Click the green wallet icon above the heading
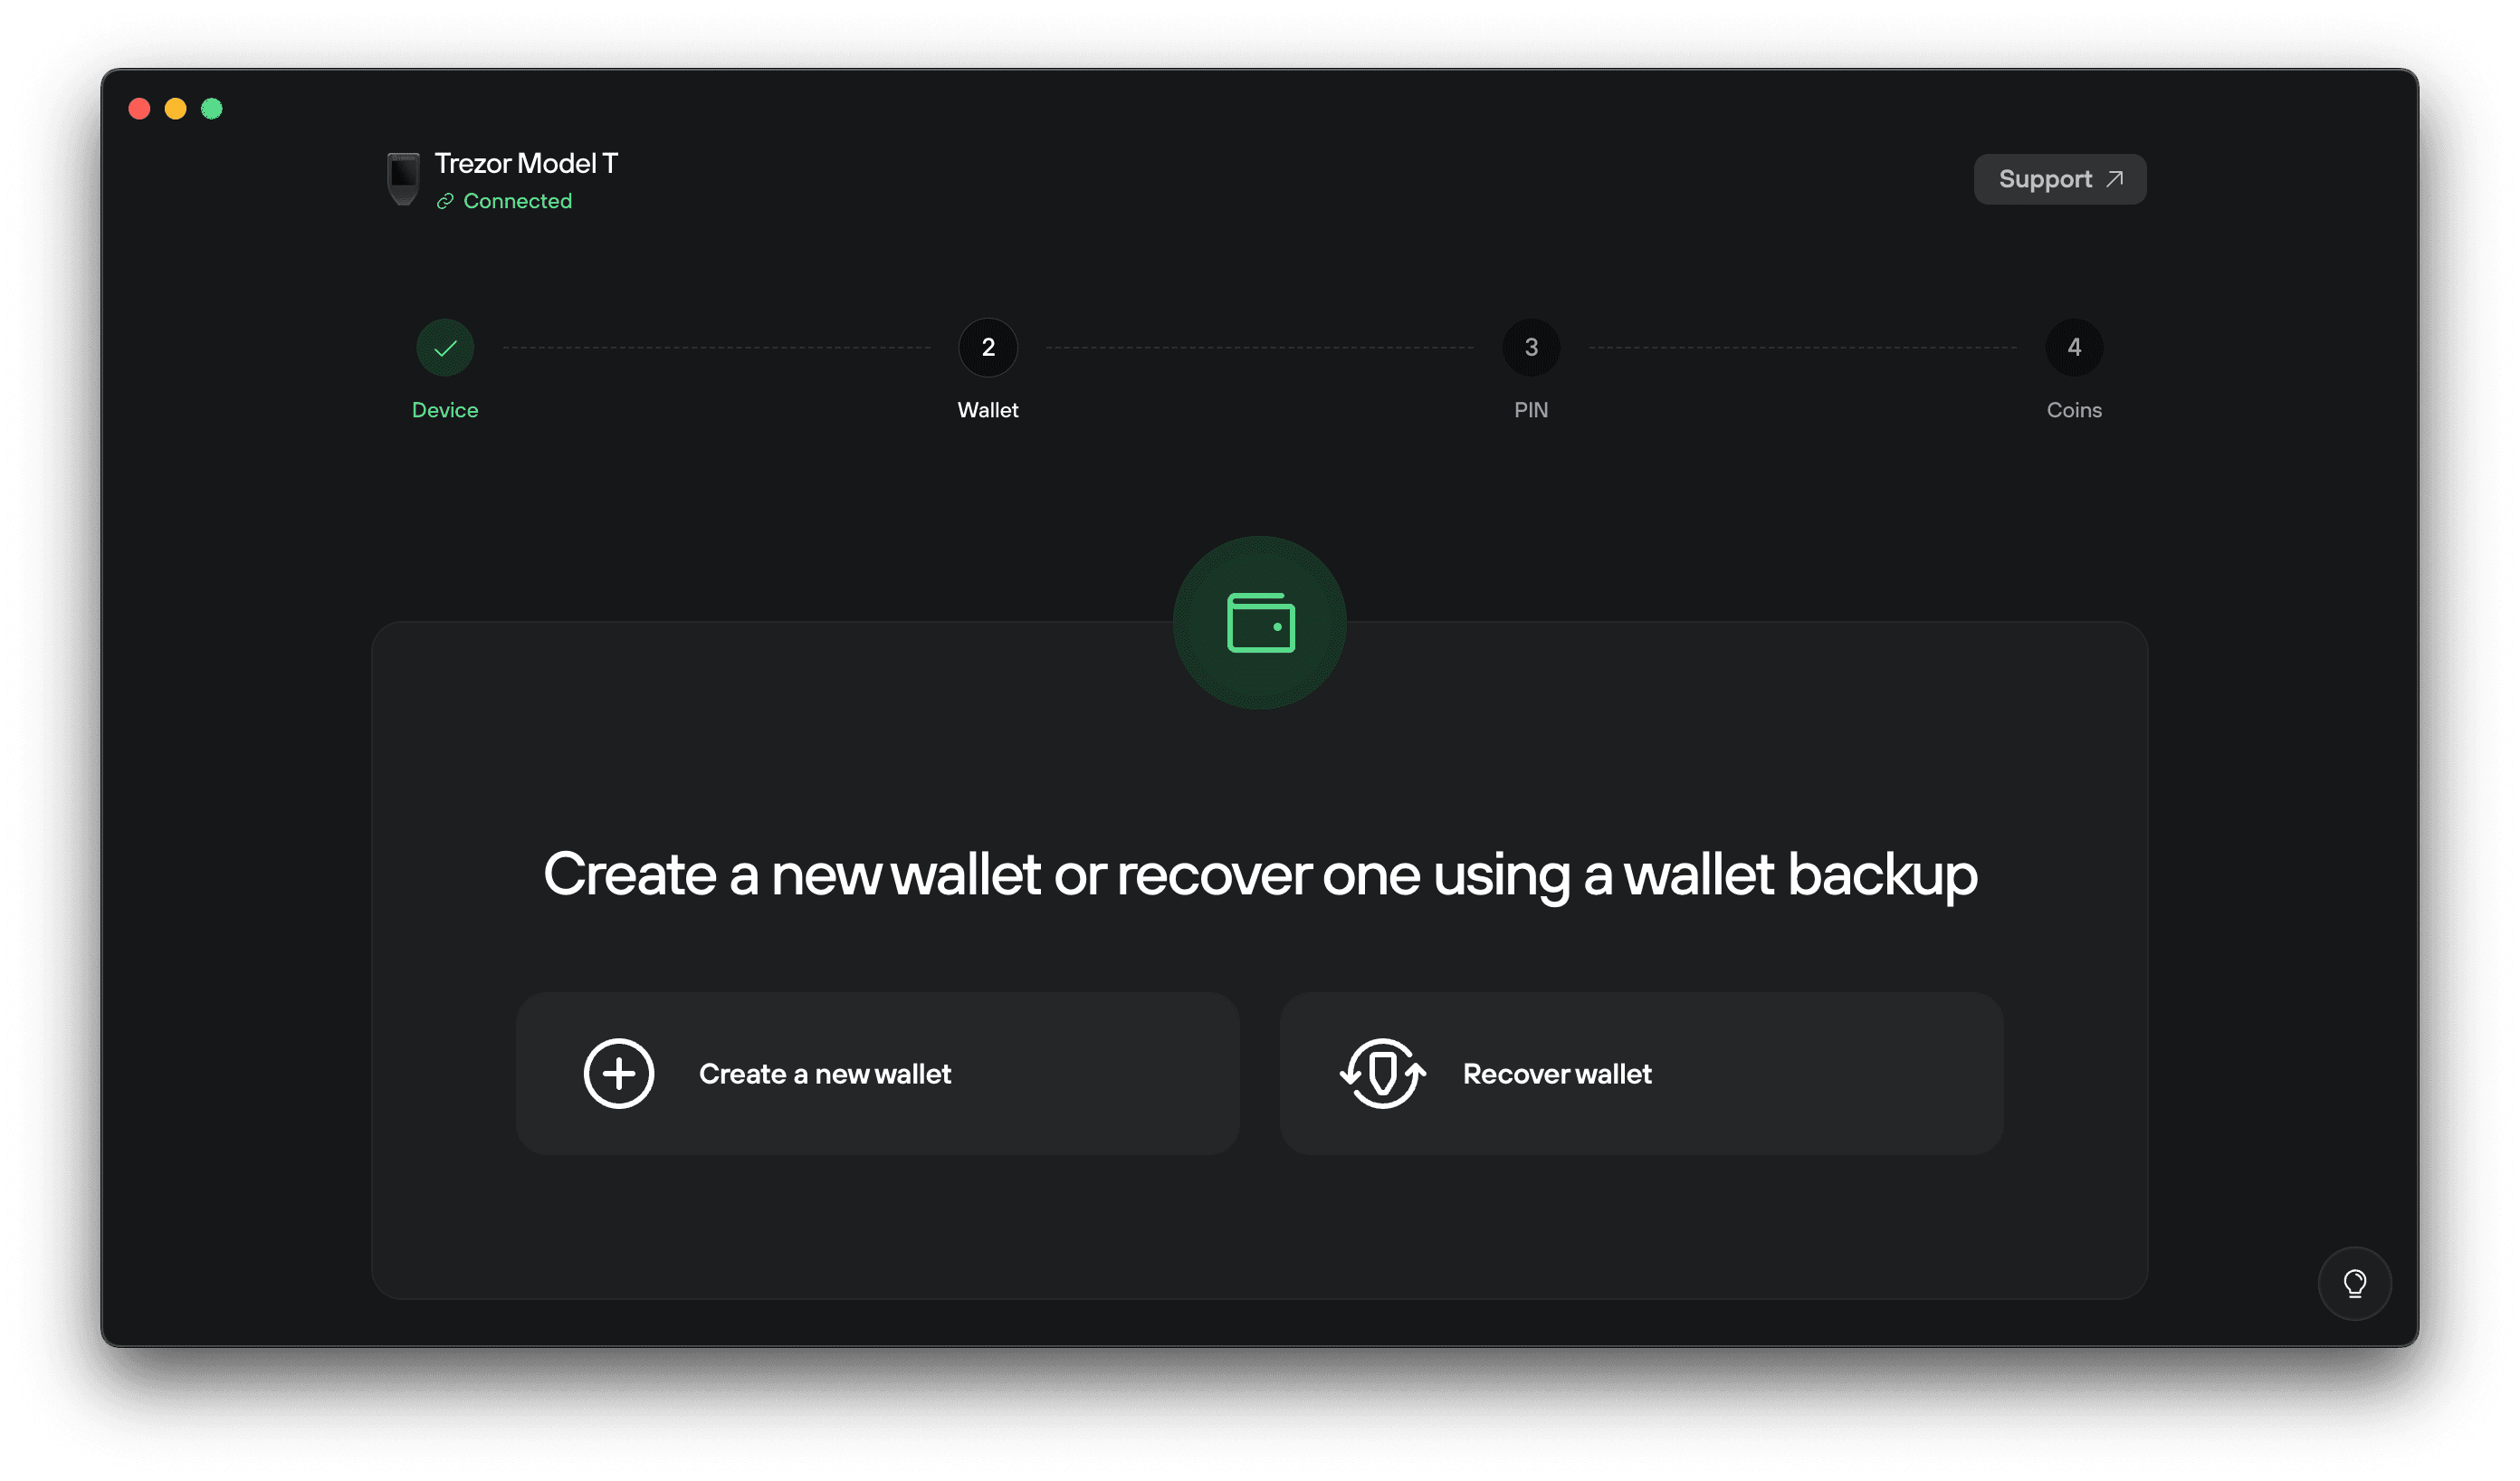 coord(1260,622)
